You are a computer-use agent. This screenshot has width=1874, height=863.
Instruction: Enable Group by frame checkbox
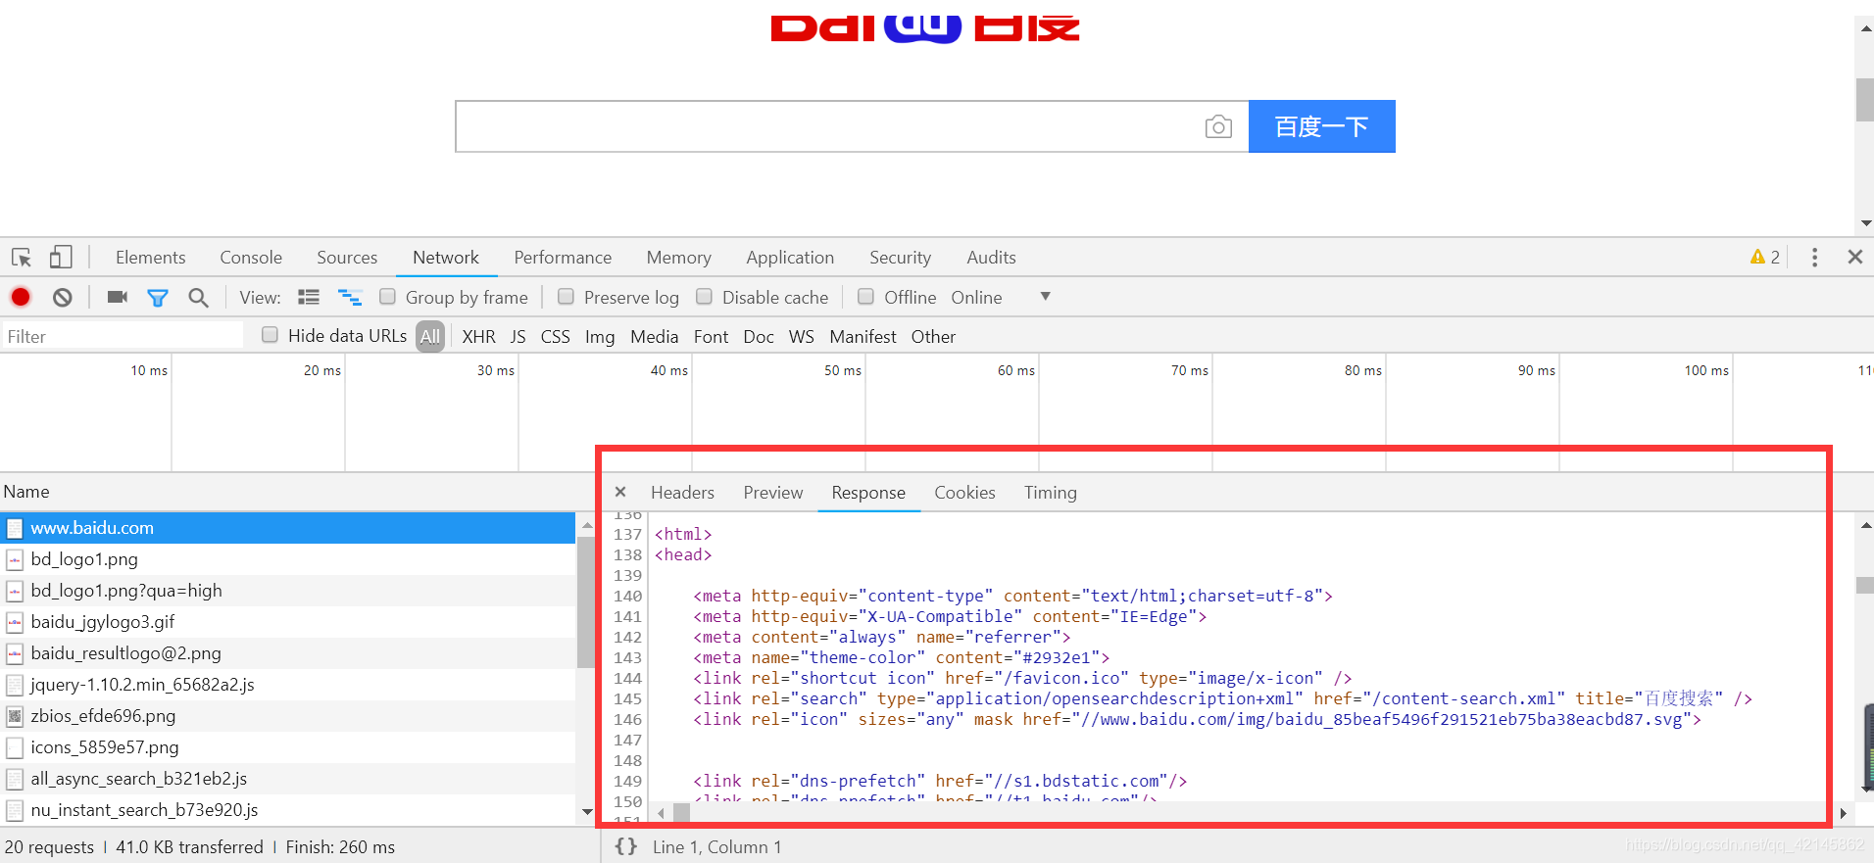[x=387, y=297]
